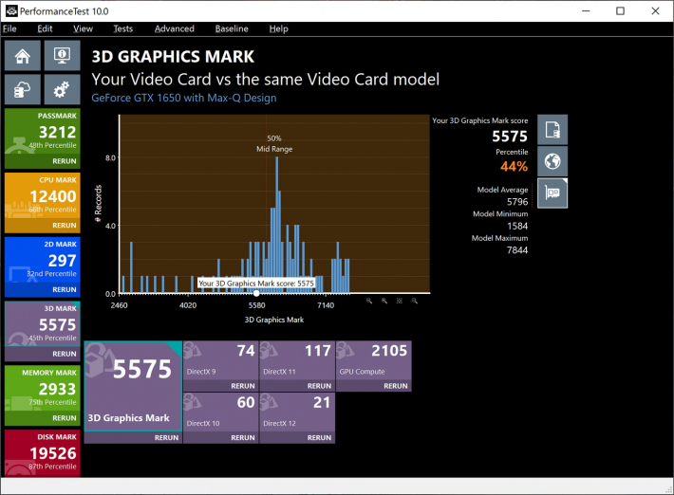Click the fit-to-view icon below chart
The width and height of the screenshot is (674, 495).
(x=400, y=301)
